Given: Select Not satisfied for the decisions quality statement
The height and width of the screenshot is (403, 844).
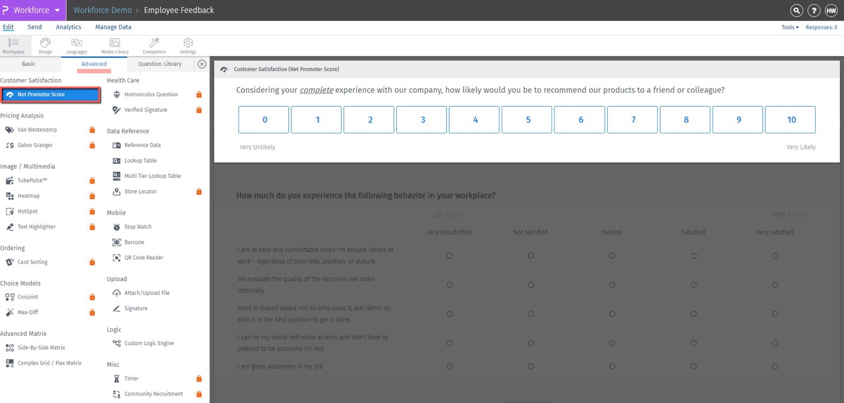Looking at the screenshot, I should coord(531,284).
